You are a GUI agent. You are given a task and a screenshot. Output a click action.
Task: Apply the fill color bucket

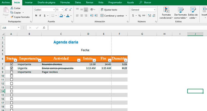click(61, 16)
